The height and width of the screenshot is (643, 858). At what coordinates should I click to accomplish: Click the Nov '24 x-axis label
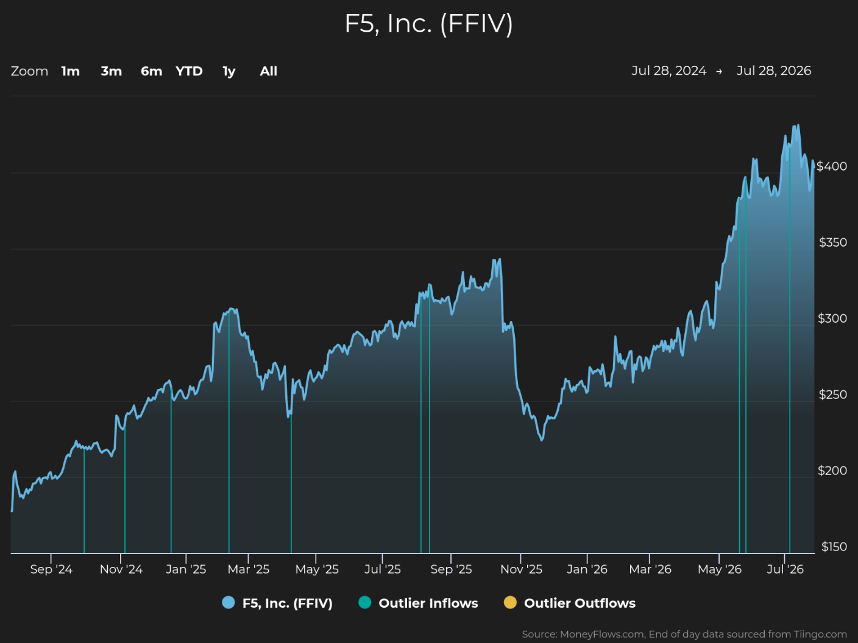pos(121,569)
